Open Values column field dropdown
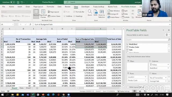 coord(168,65)
